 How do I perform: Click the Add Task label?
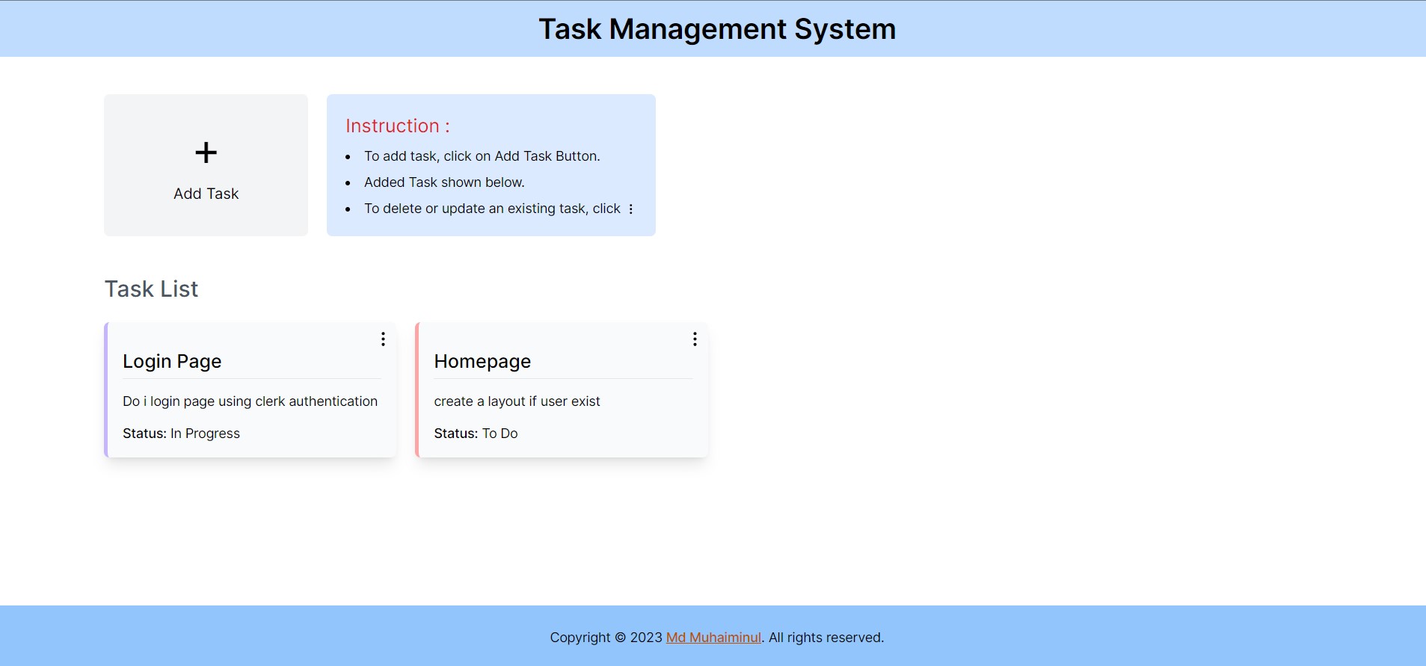click(206, 194)
